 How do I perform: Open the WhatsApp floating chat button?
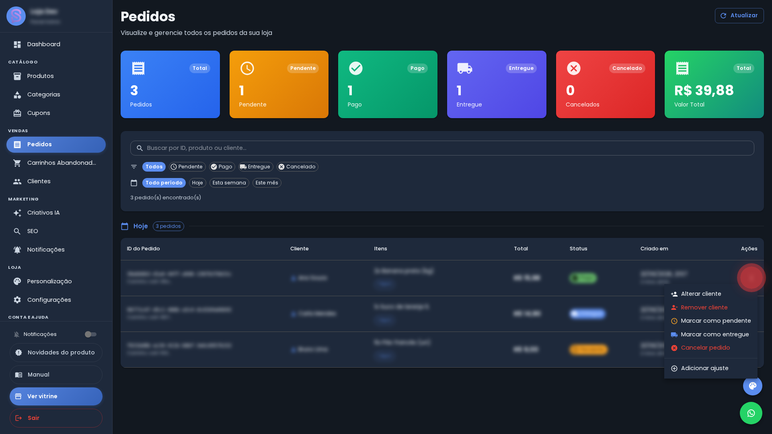click(x=751, y=413)
